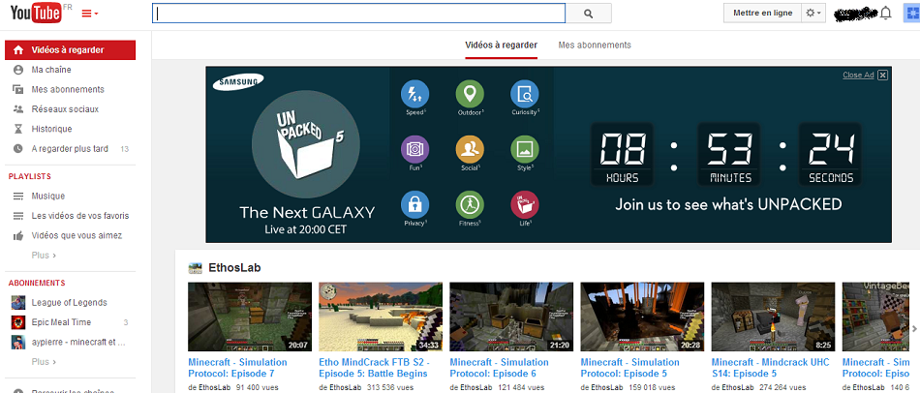
Task: Click the Curiosity icon in ad
Action: (525, 94)
